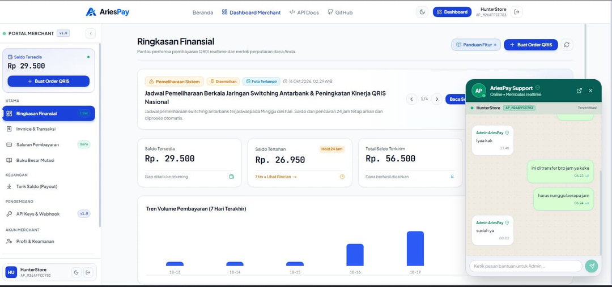Click the Foto Terlampir tag
The image size is (612, 287).
[261, 82]
